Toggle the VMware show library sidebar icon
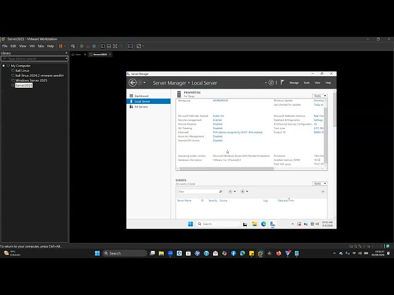 [x=103, y=46]
